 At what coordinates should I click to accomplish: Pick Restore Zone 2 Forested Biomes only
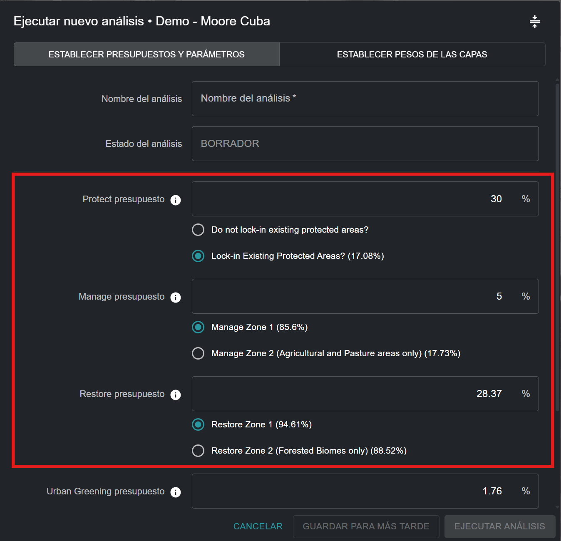pyautogui.click(x=198, y=451)
